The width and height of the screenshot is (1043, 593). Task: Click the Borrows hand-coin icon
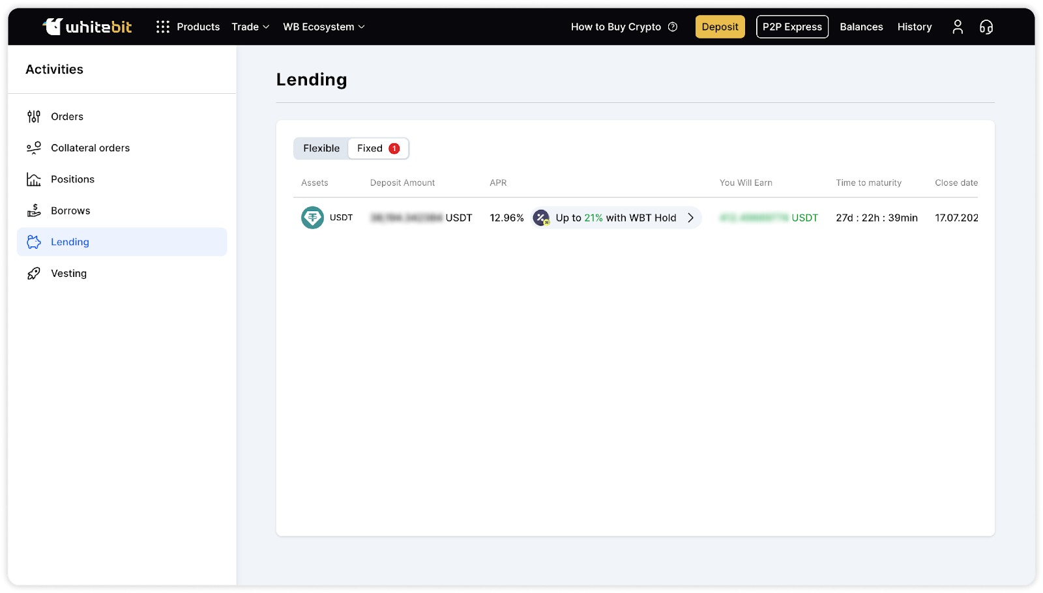(x=34, y=210)
